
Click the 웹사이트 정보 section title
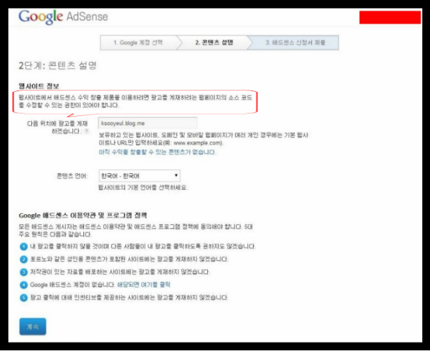coord(38,86)
